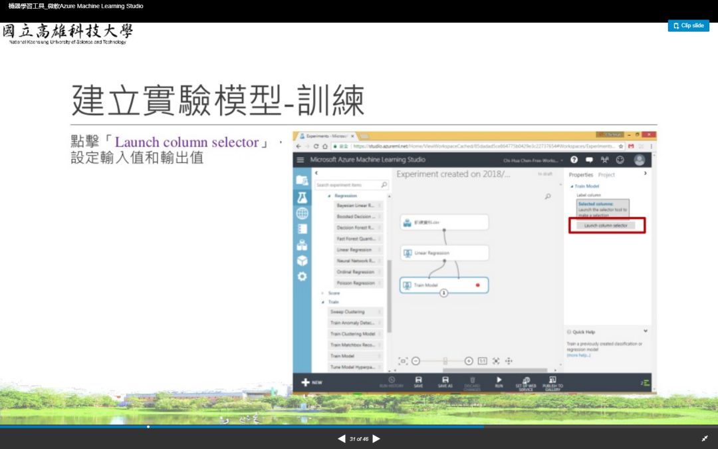Click the Clip slide button
718x449 pixels.
coord(688,26)
